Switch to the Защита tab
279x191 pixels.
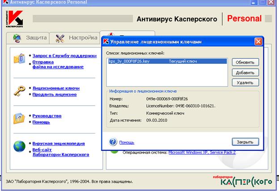coord(28,37)
